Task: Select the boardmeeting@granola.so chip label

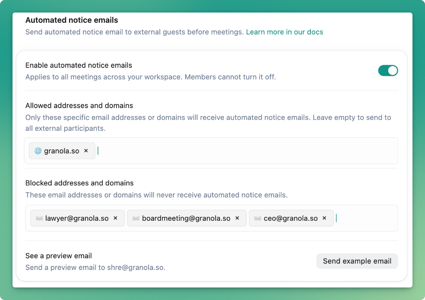Action: (186, 218)
